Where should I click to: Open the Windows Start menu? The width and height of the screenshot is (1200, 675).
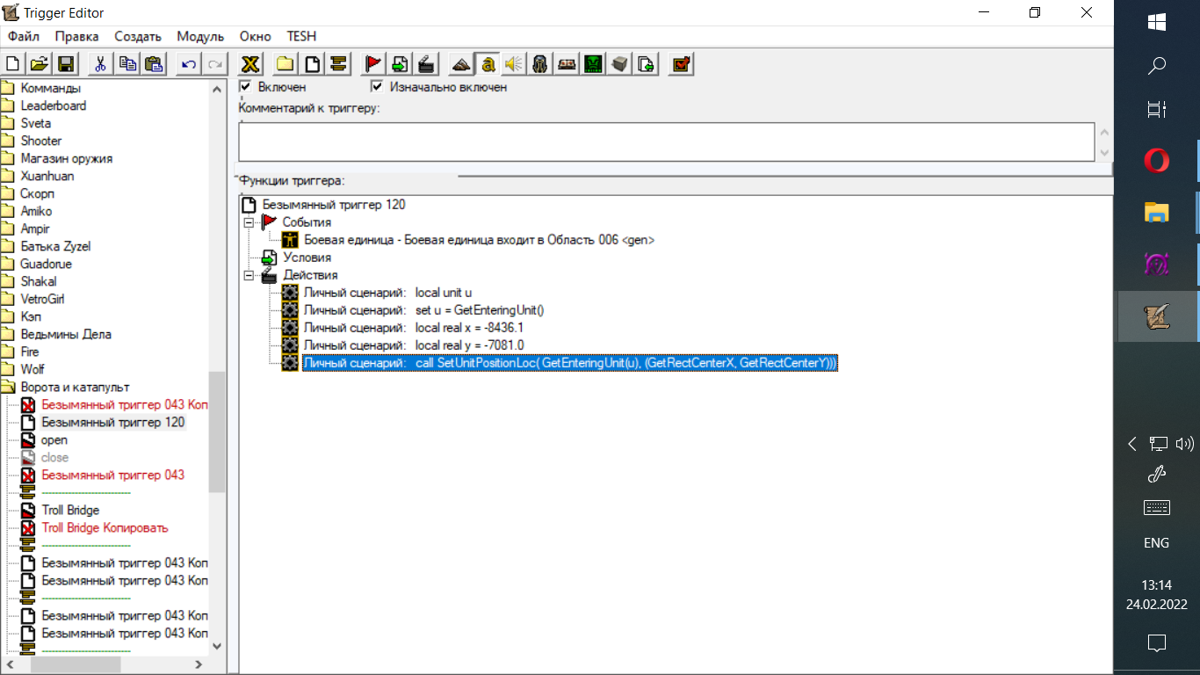(x=1157, y=22)
